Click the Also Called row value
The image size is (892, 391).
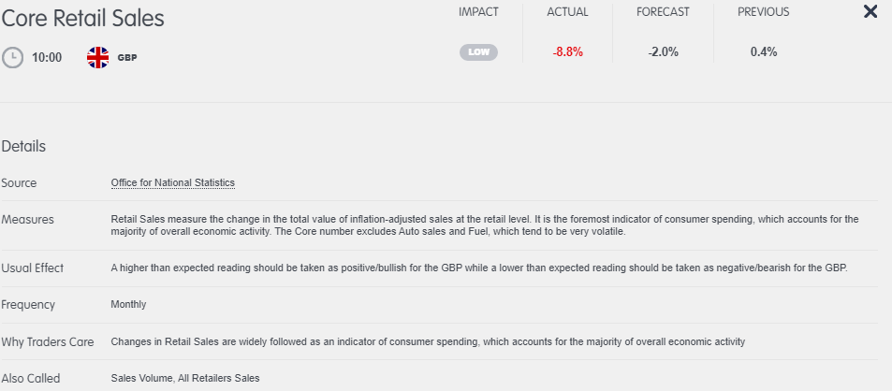tap(185, 378)
